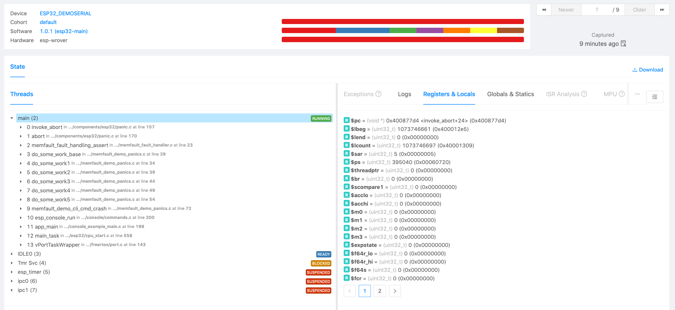This screenshot has height=310, width=675.
Task: Expand the esp_timer (5) thread
Action: pos(12,272)
